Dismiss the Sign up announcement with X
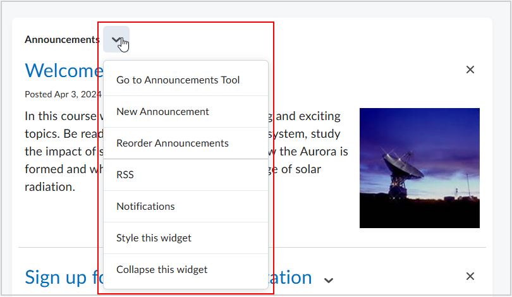Viewport: 512px width, 297px height. (x=470, y=276)
